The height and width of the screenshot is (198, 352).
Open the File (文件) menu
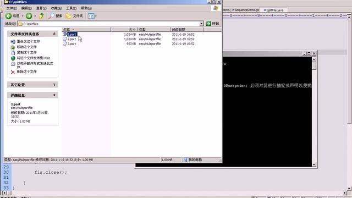(12, 8)
